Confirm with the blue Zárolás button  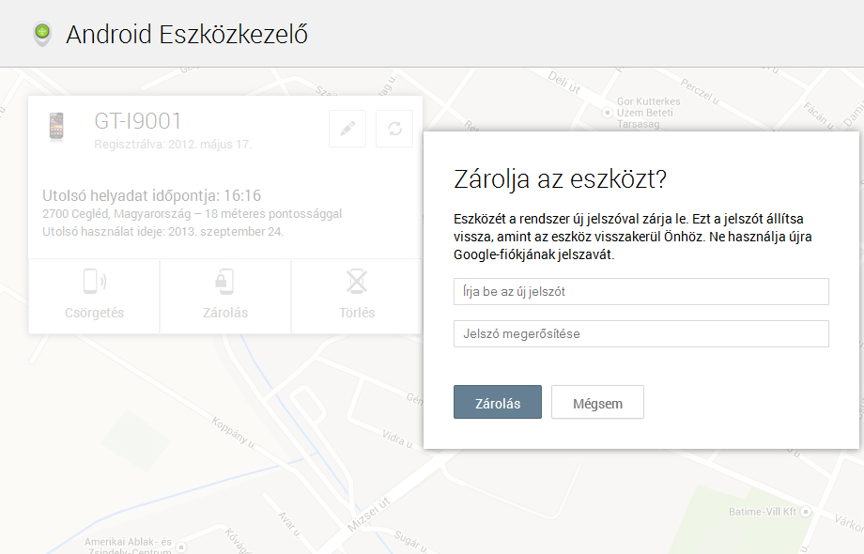coord(498,402)
